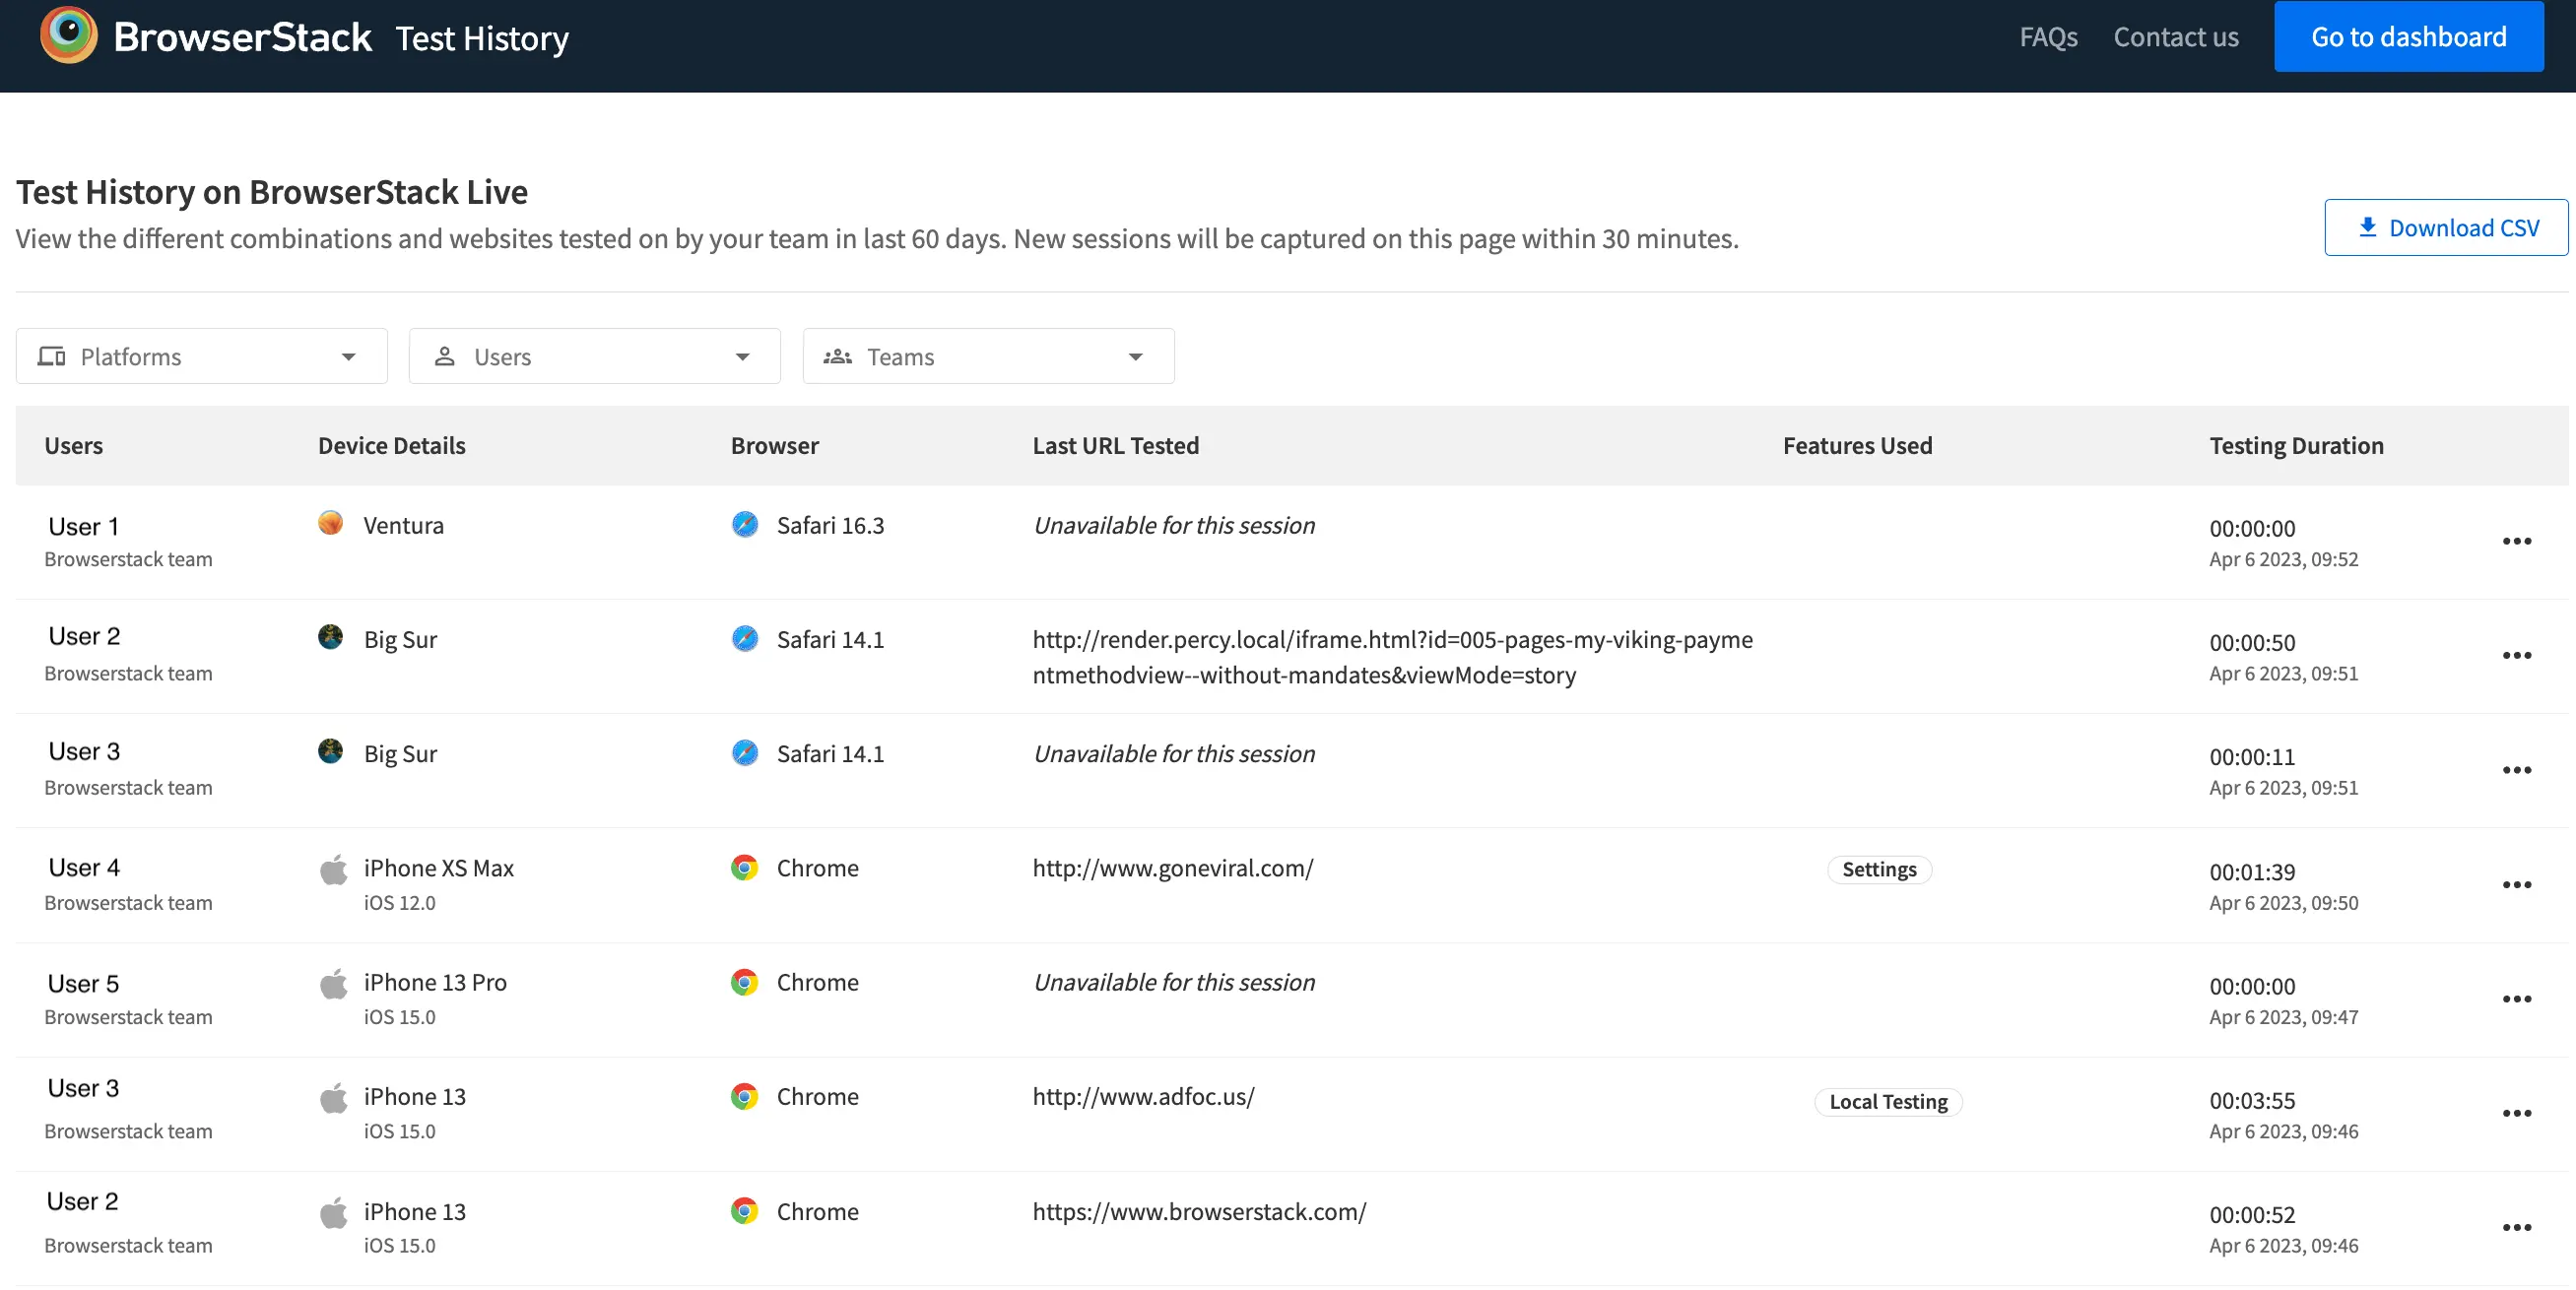2576x1290 pixels.
Task: Click the BrowserStack logo icon
Action: click(x=68, y=36)
